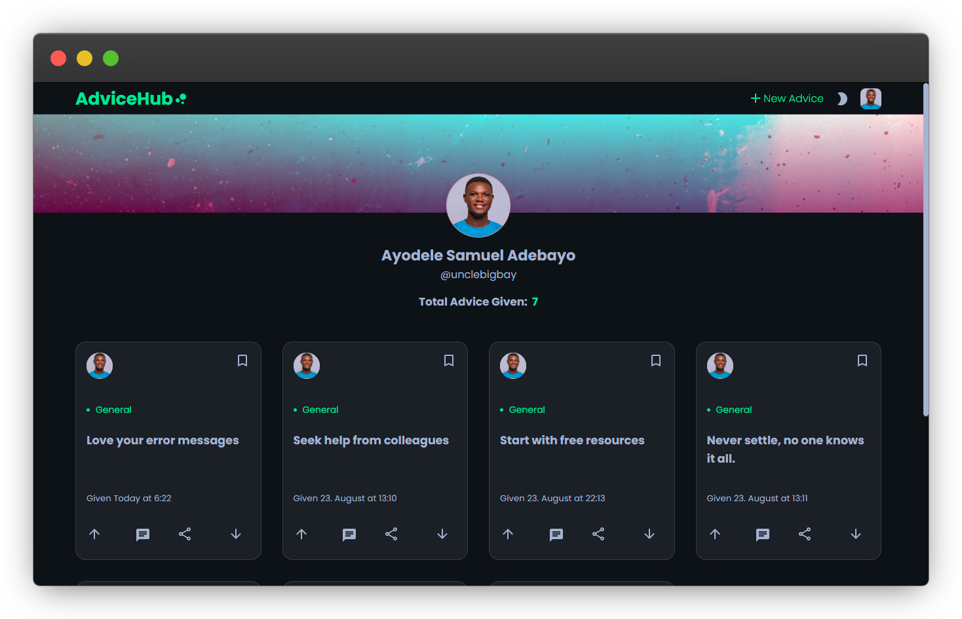
Task: Close the window with the red button
Action: tap(58, 58)
